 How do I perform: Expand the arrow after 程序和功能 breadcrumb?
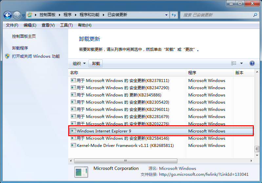(104, 15)
